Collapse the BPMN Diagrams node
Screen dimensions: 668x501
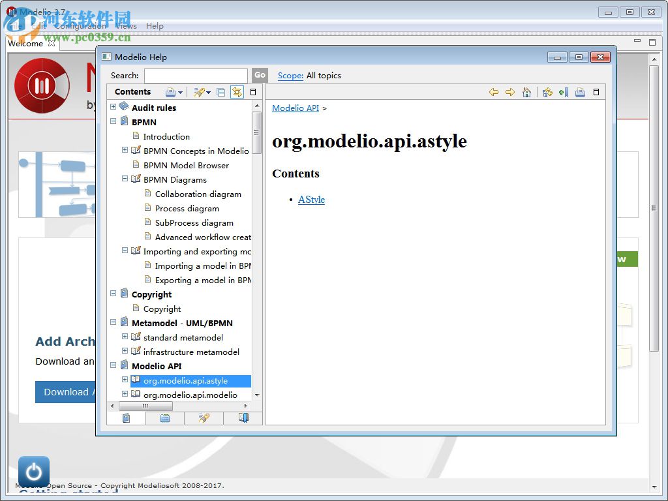click(x=125, y=179)
